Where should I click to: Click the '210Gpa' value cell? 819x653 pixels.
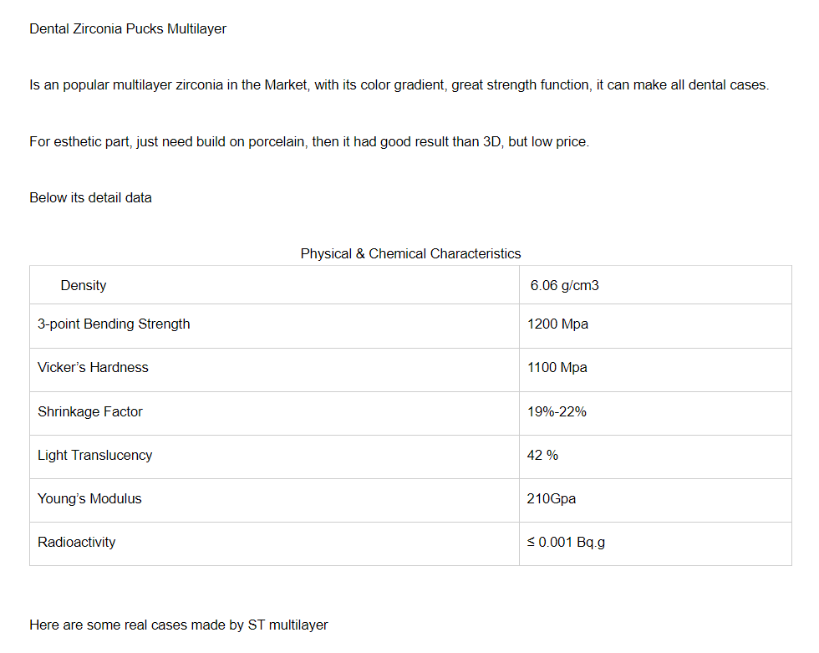click(552, 498)
